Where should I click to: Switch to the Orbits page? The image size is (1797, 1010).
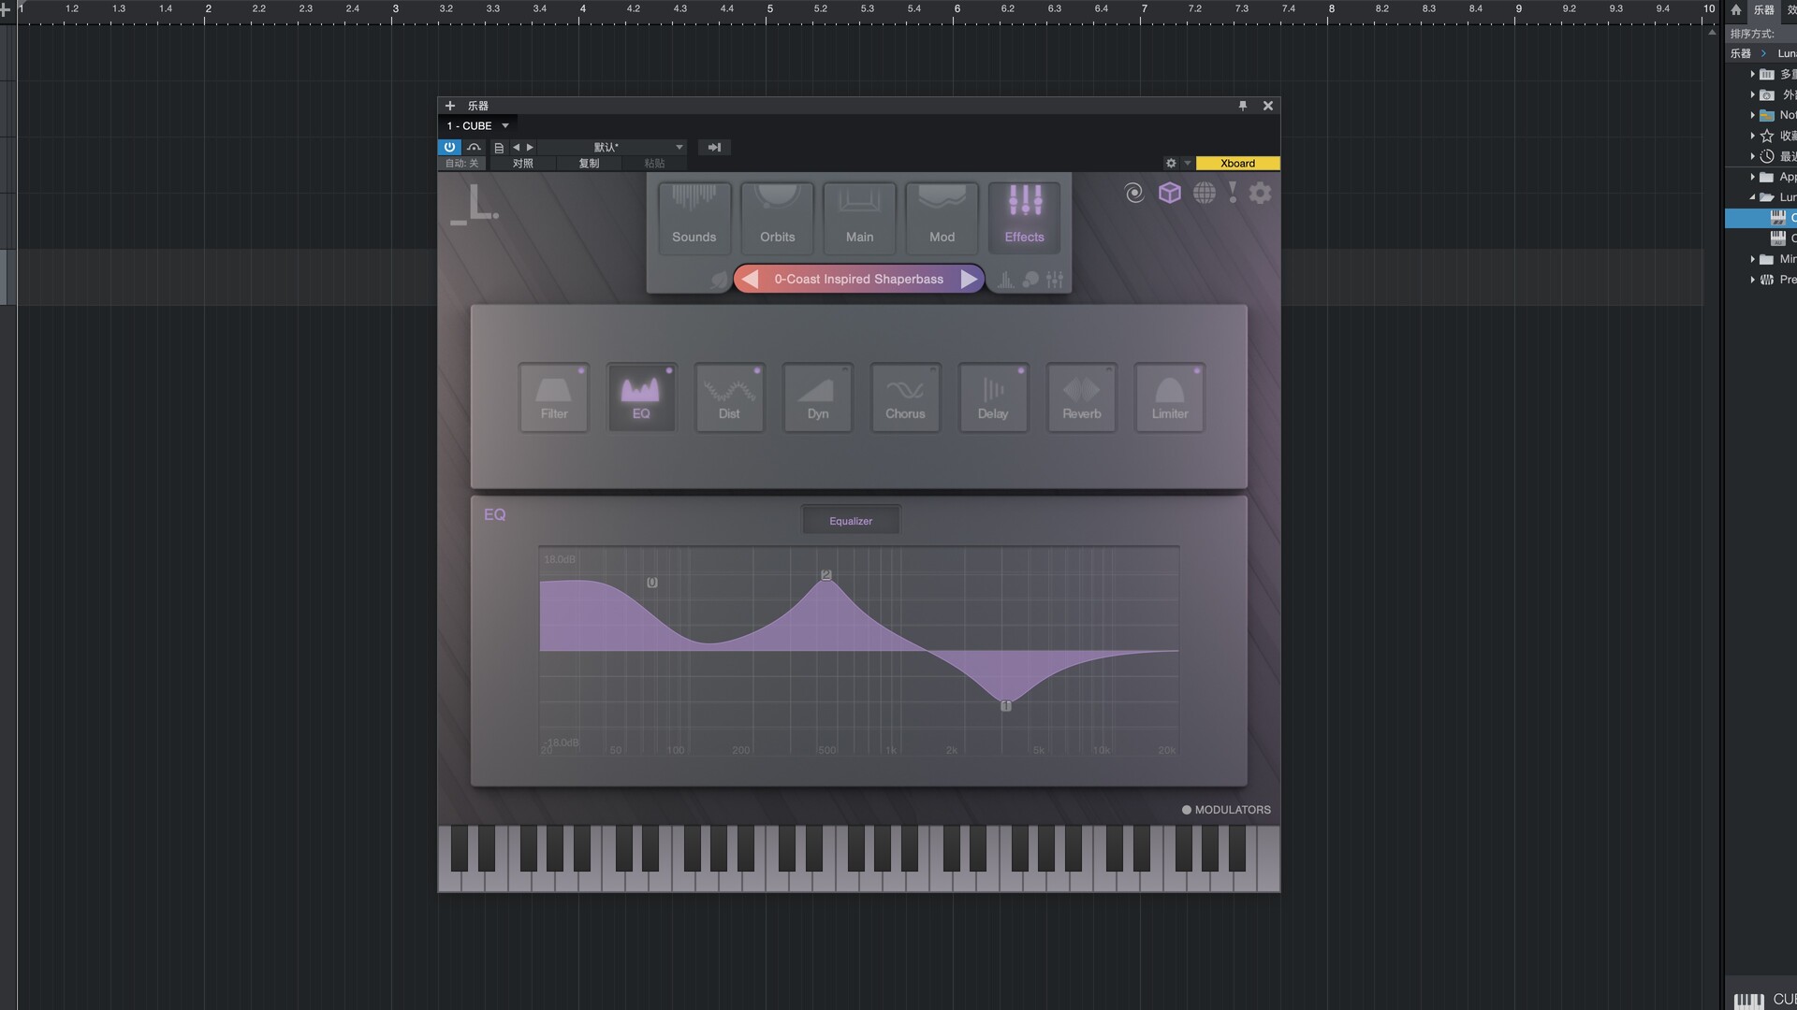[777, 217]
